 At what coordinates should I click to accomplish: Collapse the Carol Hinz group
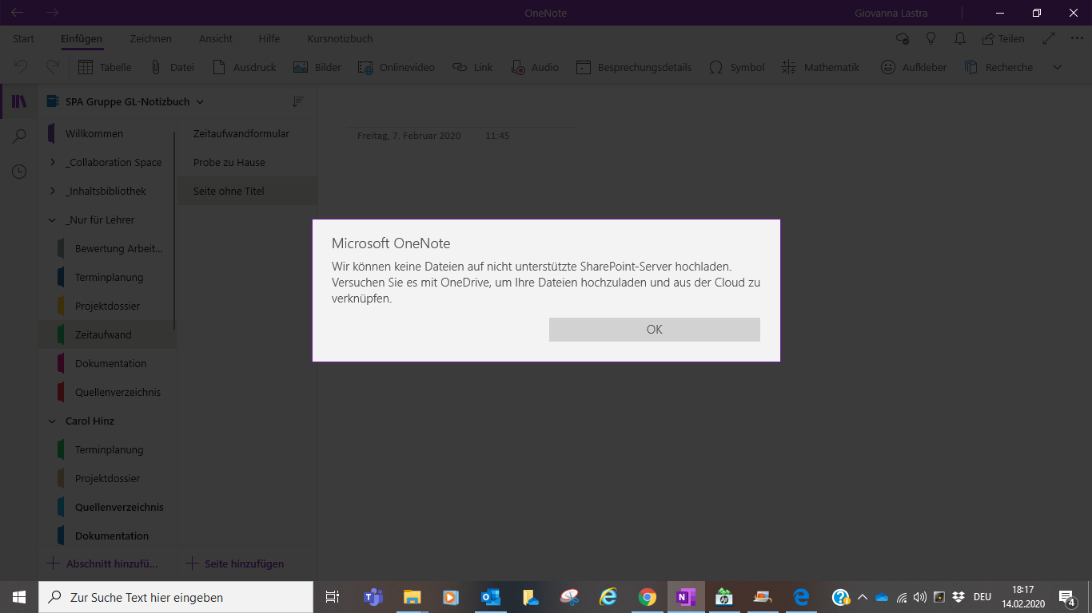click(x=53, y=421)
